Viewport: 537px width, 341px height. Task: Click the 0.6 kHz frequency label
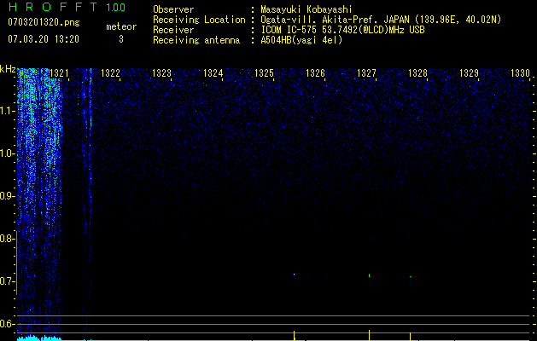point(7,324)
